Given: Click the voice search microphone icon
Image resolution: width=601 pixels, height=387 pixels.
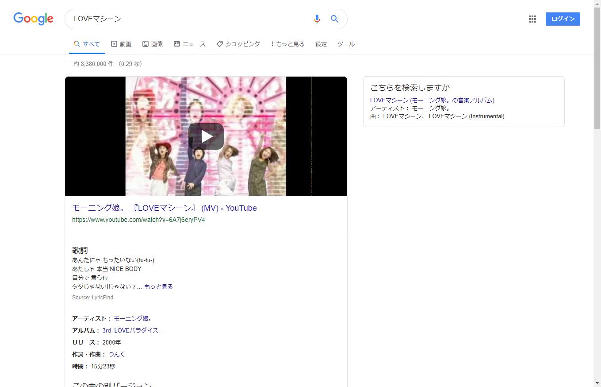Looking at the screenshot, I should tap(317, 19).
